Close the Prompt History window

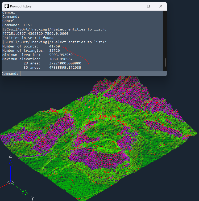coord(161,6)
